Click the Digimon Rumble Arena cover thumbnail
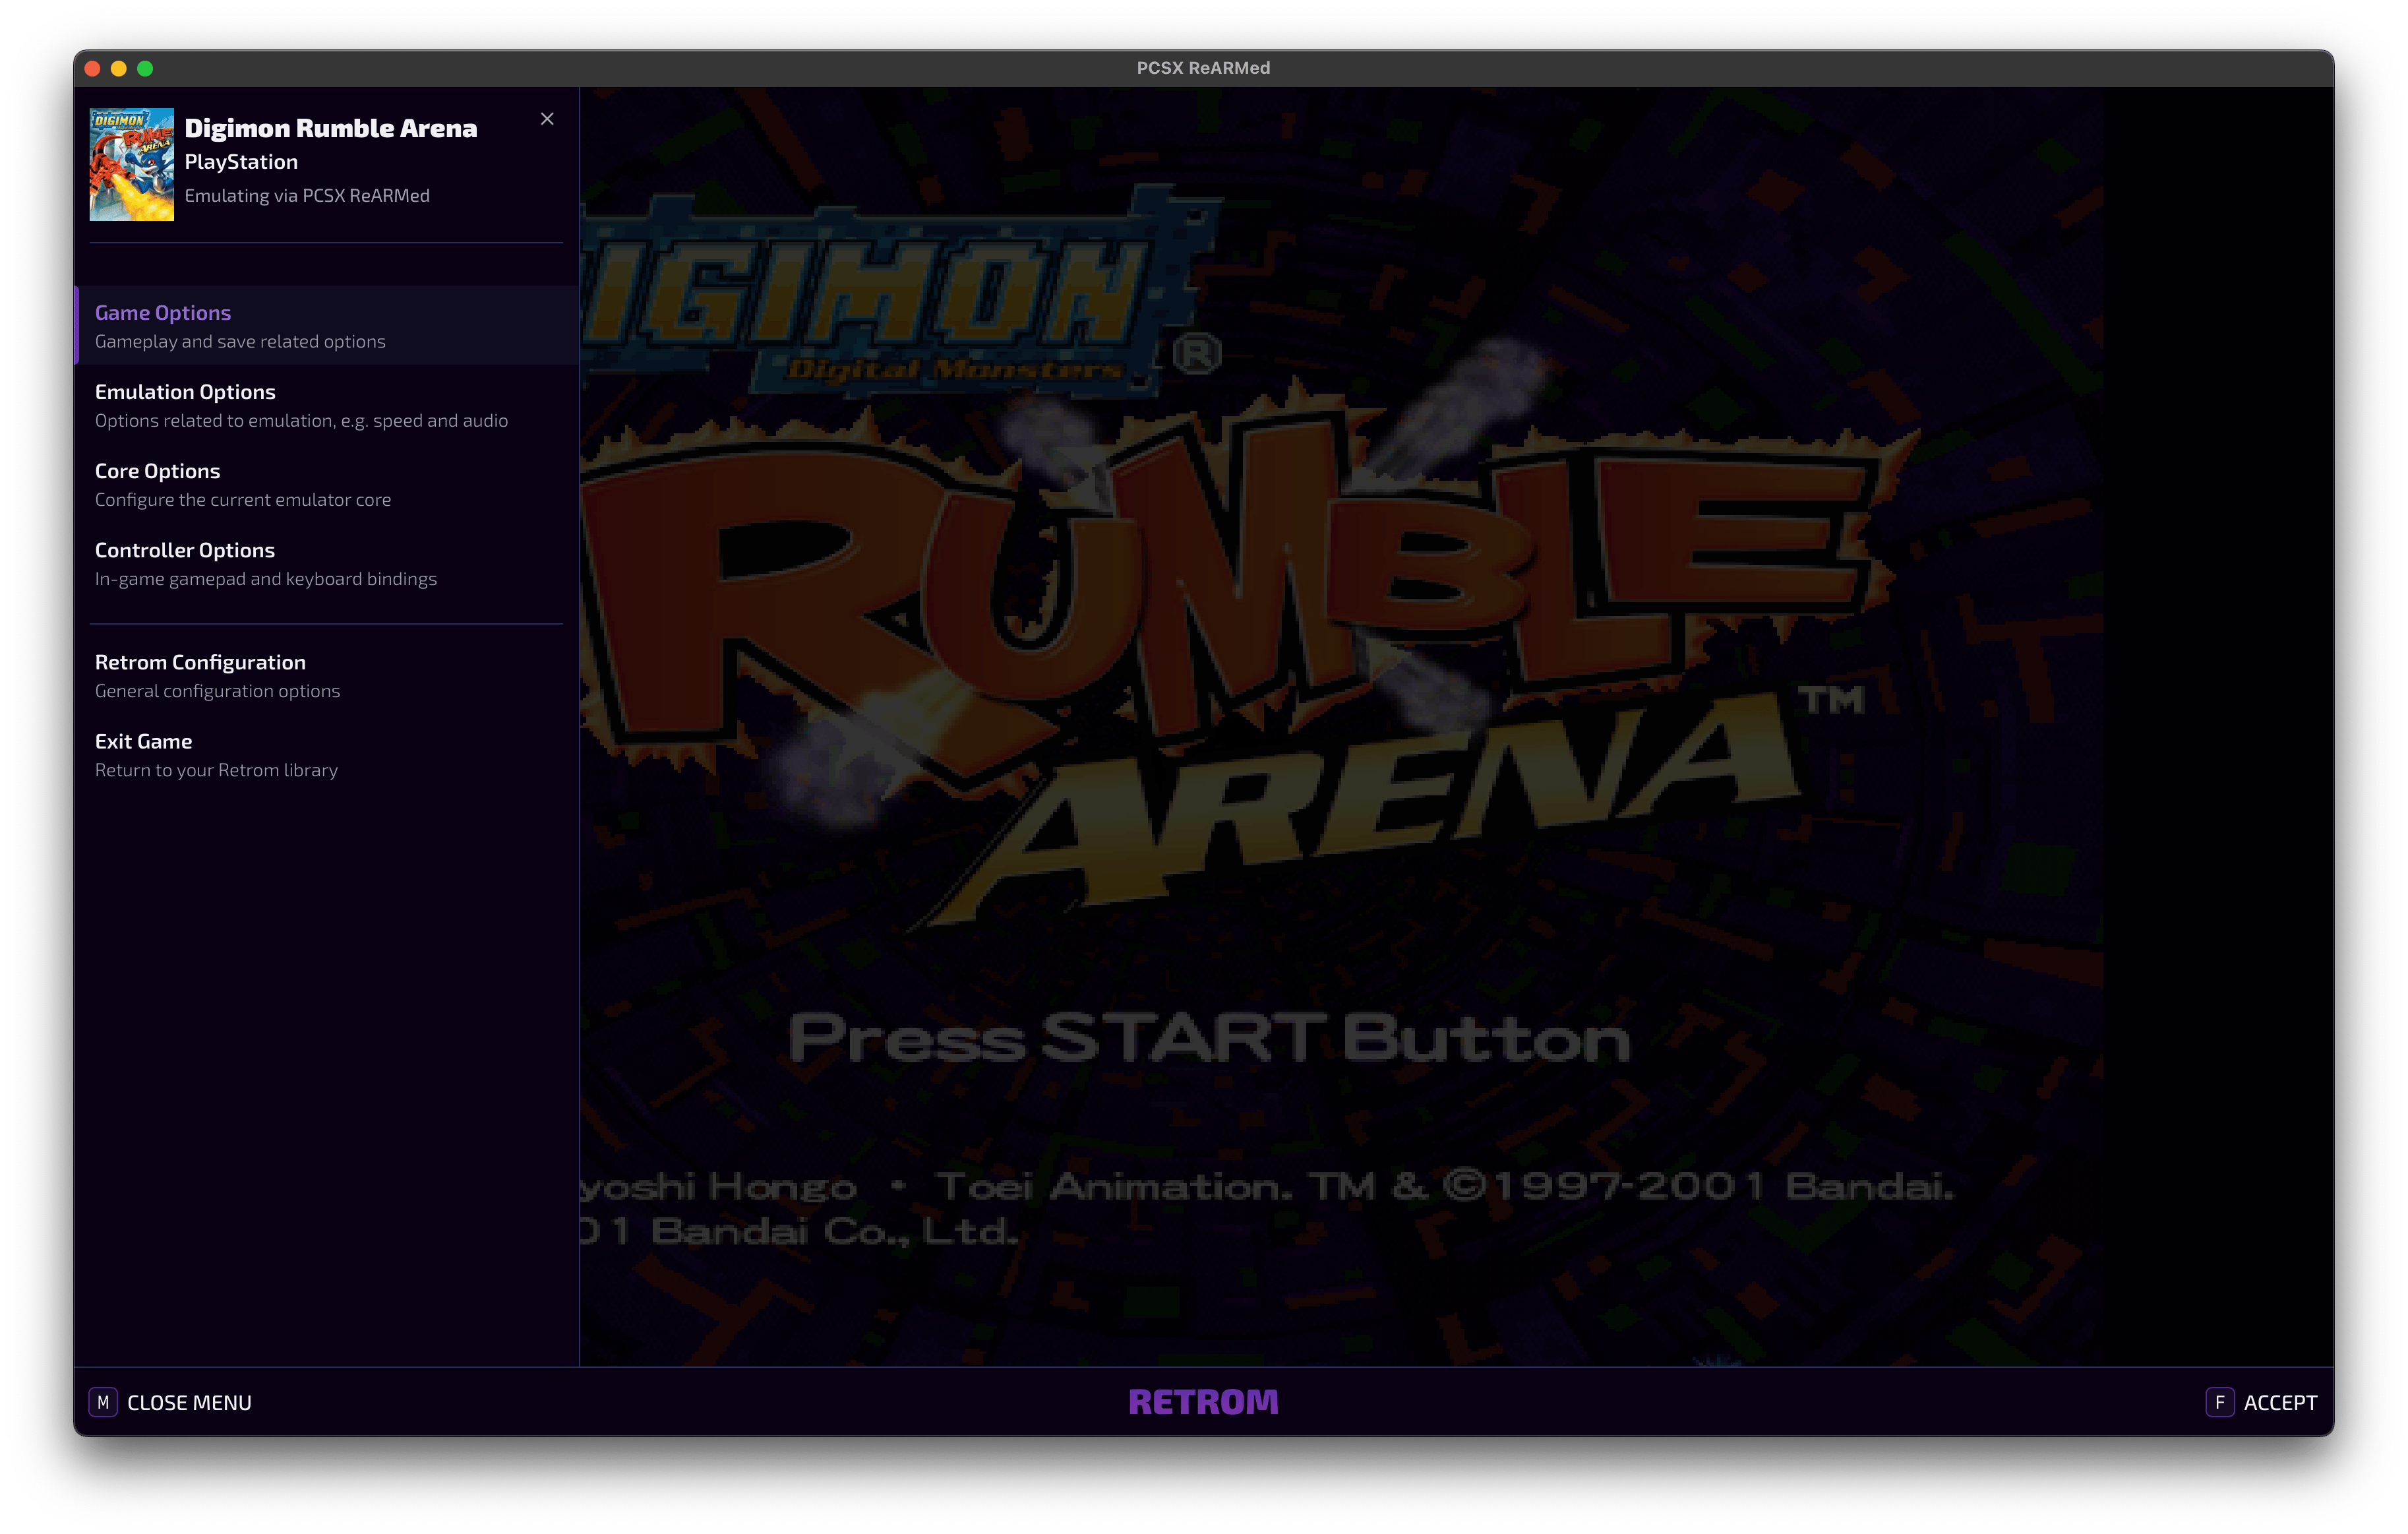Screen dimensions: 2408x1534 pos(132,164)
